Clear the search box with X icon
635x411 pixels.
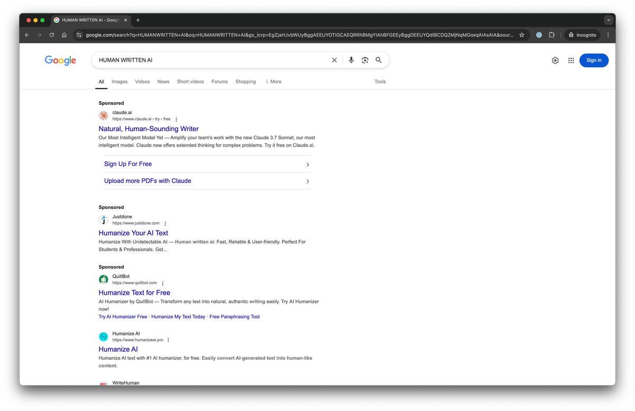[x=334, y=60]
